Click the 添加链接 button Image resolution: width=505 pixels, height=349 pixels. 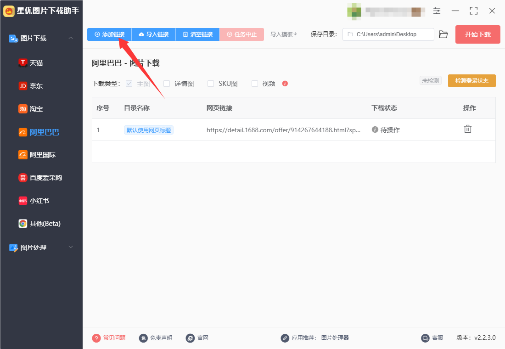(x=109, y=34)
